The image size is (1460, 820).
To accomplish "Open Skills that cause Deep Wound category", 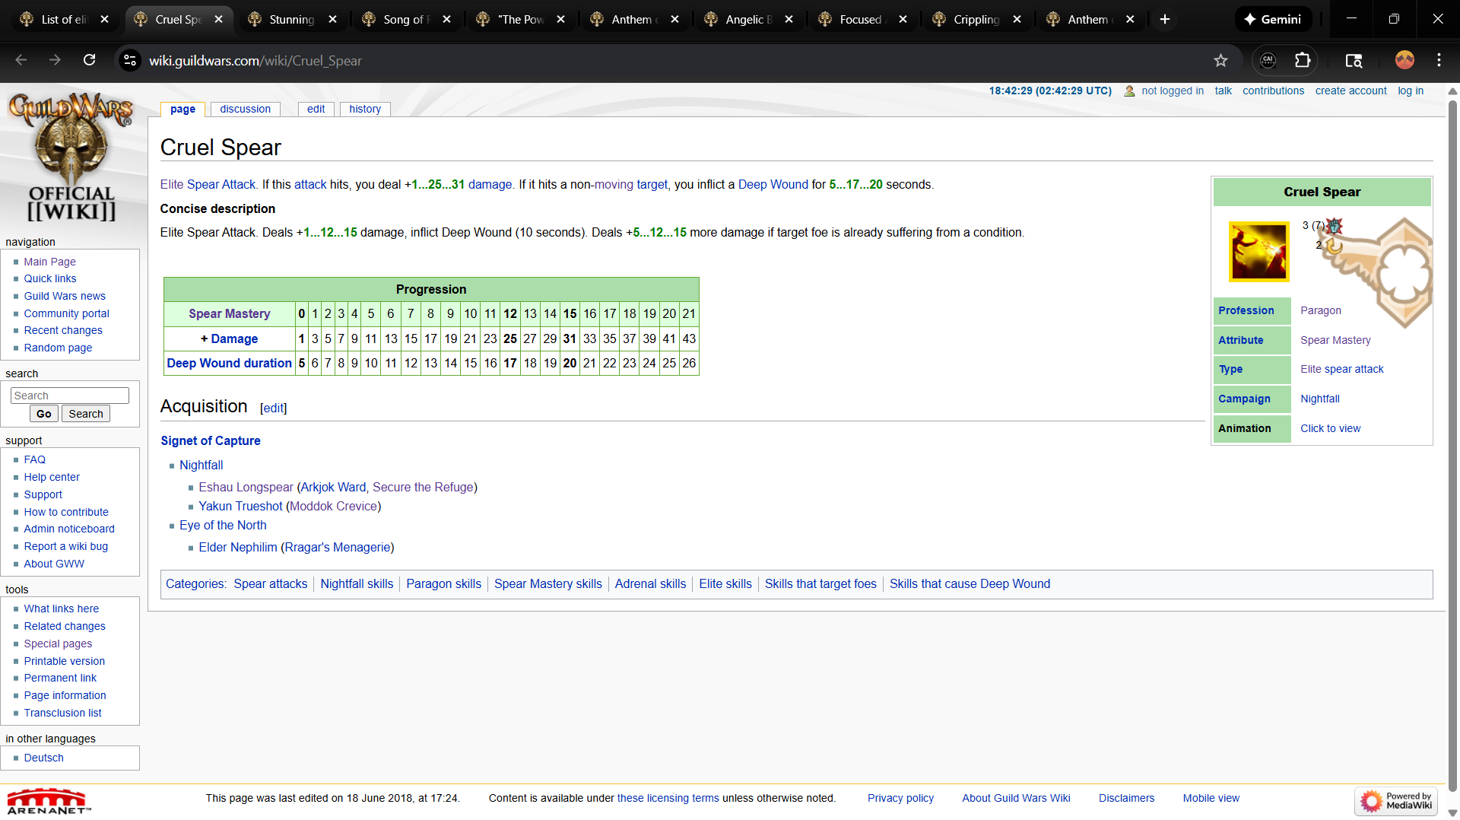I will (x=970, y=583).
